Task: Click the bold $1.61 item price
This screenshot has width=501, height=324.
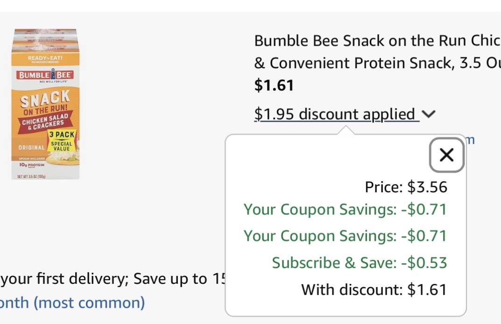Action: tap(274, 85)
